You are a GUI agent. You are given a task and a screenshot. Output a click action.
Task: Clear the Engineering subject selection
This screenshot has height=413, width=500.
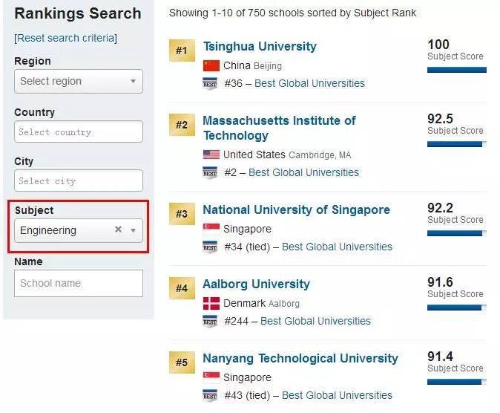click(118, 230)
